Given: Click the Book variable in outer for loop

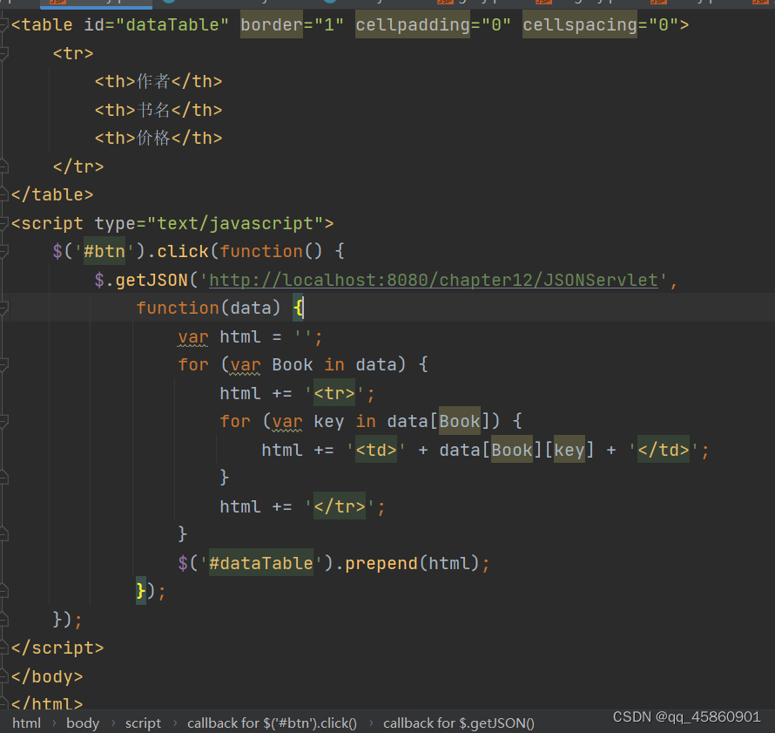Looking at the screenshot, I should click(292, 365).
